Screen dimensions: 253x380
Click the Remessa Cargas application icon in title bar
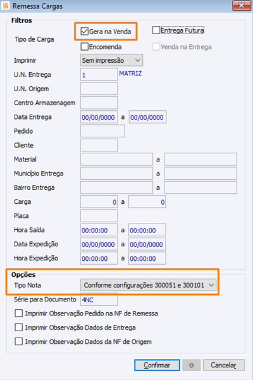click(5, 6)
